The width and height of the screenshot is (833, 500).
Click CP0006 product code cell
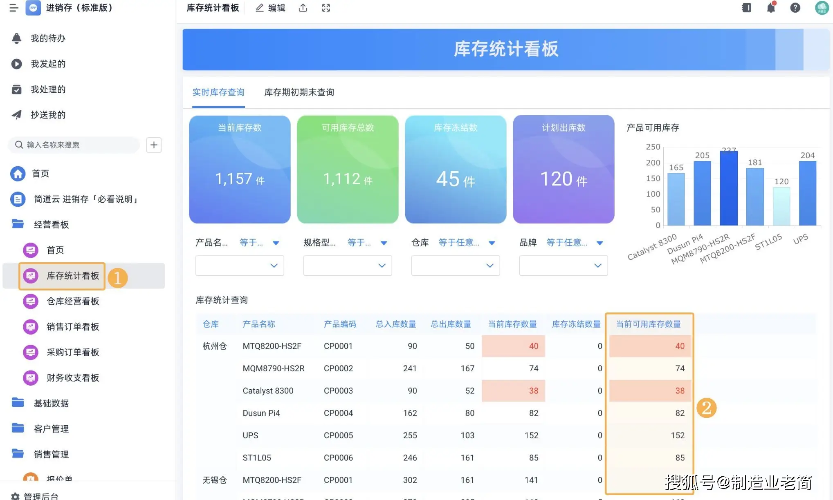338,458
